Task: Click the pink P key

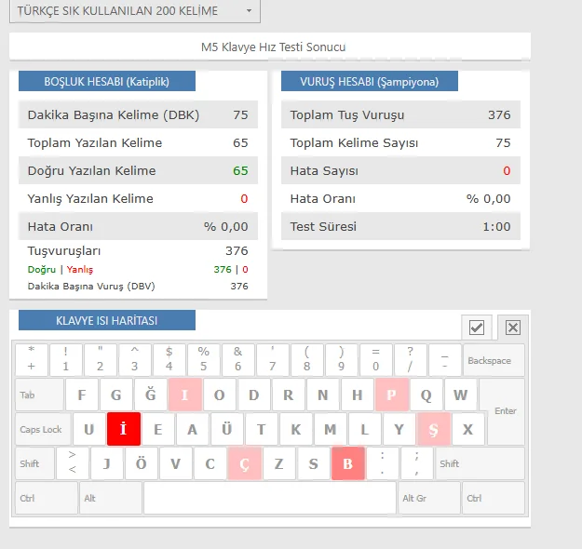Action: [392, 395]
